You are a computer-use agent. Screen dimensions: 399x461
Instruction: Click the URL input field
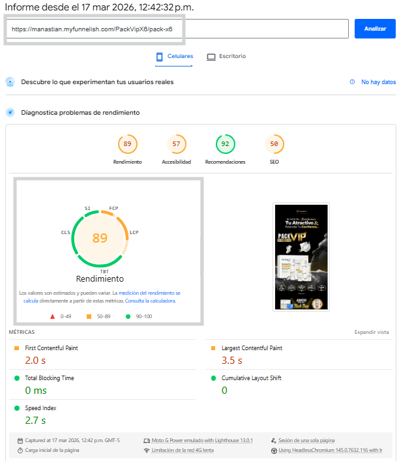[177, 29]
